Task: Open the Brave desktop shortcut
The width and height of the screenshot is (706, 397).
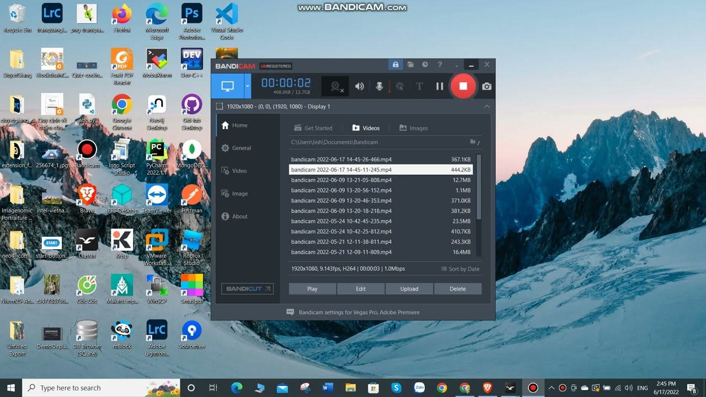Action: point(87,198)
